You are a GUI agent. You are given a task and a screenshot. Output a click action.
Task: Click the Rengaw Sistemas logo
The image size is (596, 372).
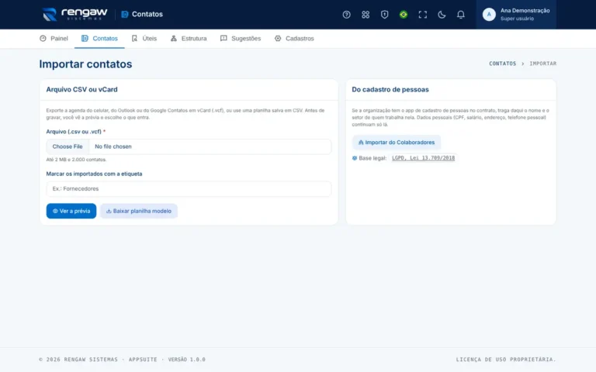74,14
